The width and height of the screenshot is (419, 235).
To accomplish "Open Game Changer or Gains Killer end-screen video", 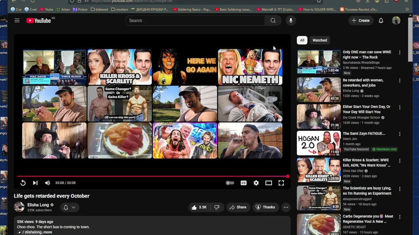I will pos(119,103).
